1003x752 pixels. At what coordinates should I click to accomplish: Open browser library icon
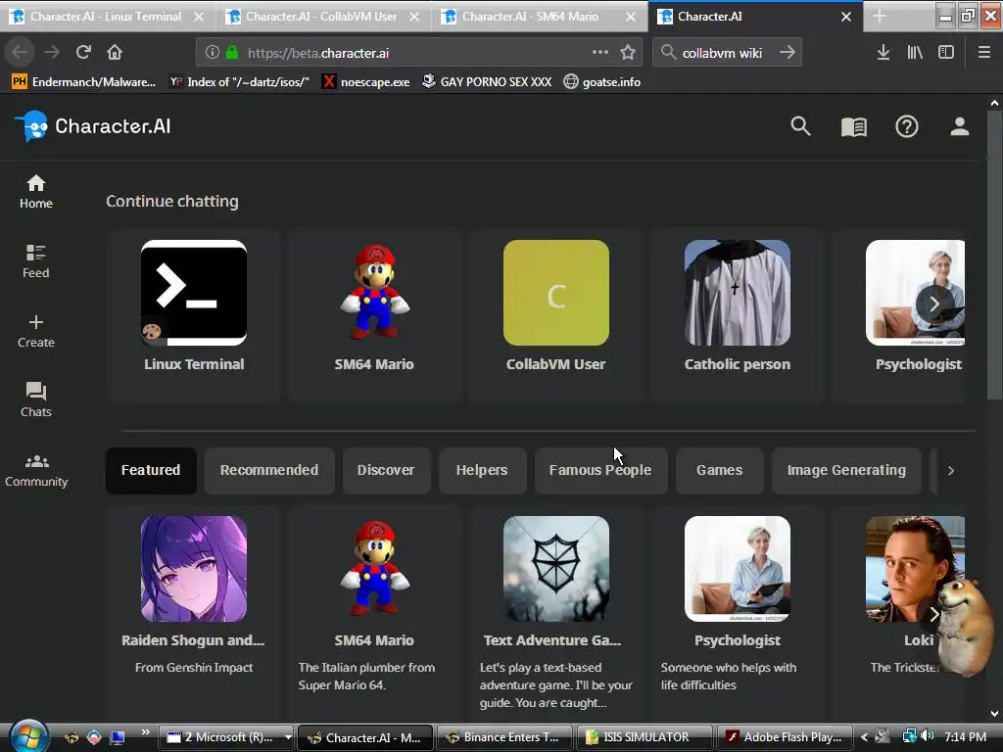coord(915,53)
